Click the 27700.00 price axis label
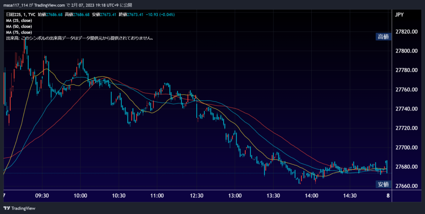The height and width of the screenshot is (214, 425). [x=407, y=148]
